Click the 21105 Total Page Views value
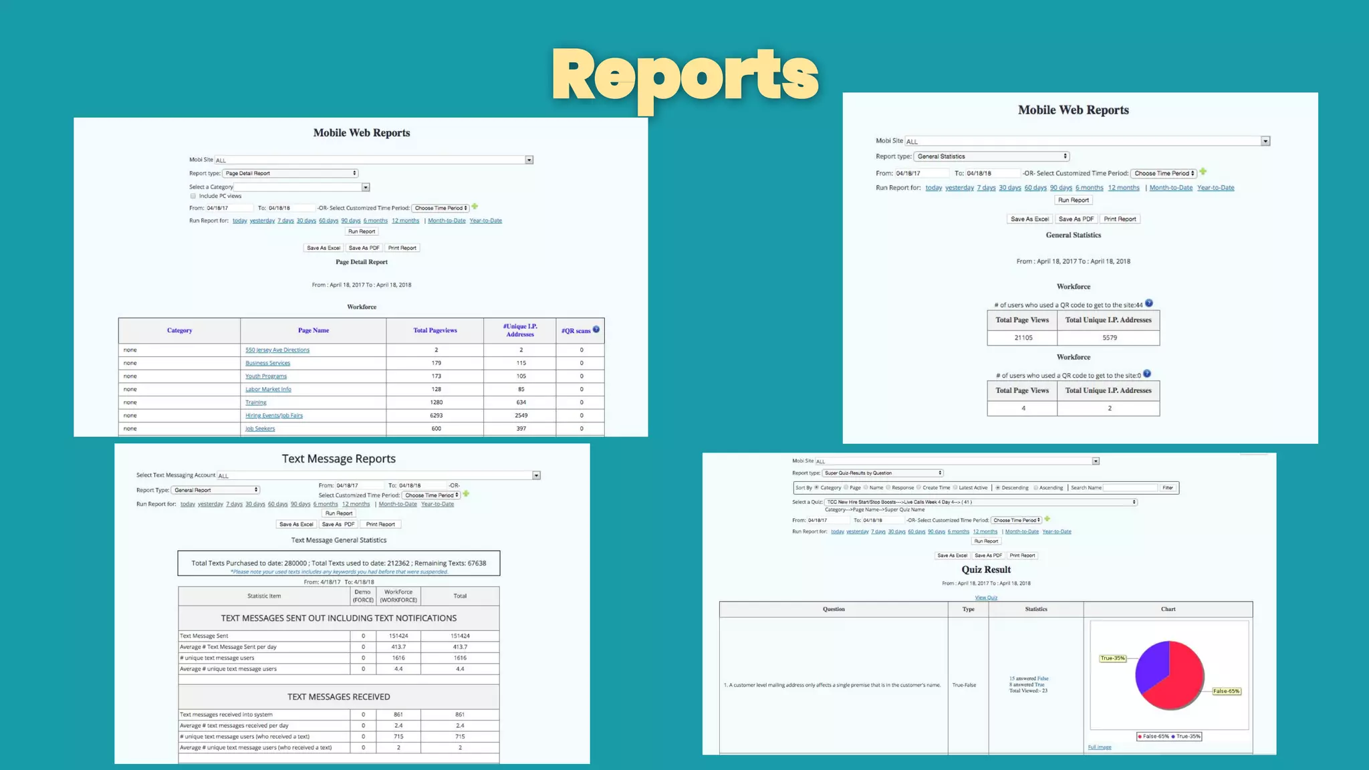 [1023, 338]
